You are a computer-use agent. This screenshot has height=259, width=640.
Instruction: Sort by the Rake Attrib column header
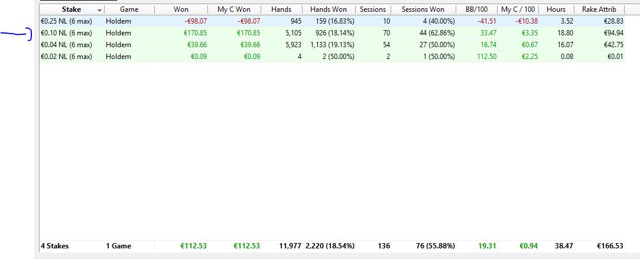click(599, 9)
